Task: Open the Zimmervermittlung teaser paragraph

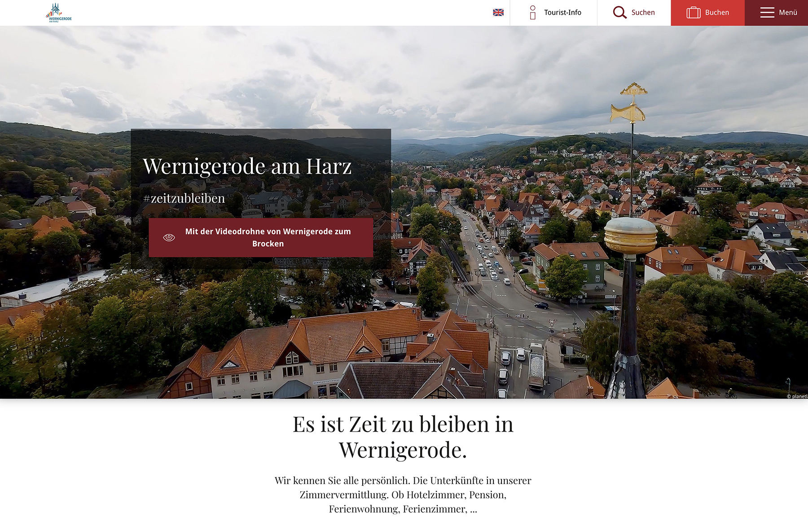Action: [x=403, y=494]
